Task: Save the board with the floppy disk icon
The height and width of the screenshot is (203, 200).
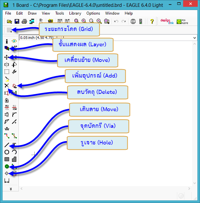Action: 17,21
